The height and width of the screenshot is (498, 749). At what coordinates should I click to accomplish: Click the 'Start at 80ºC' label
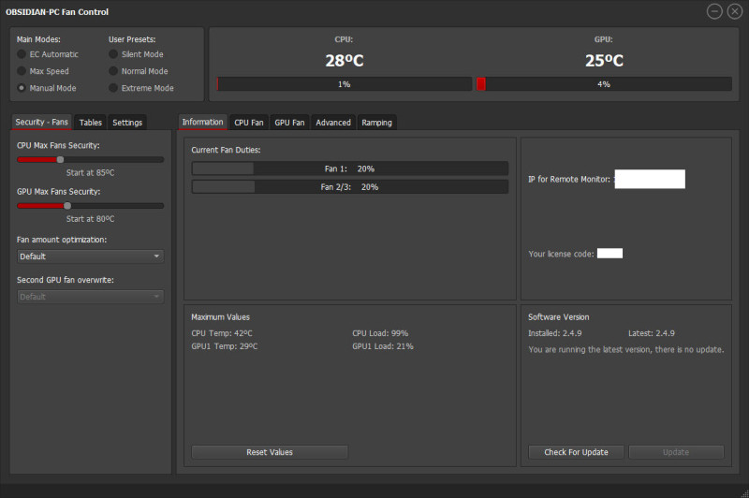(90, 219)
